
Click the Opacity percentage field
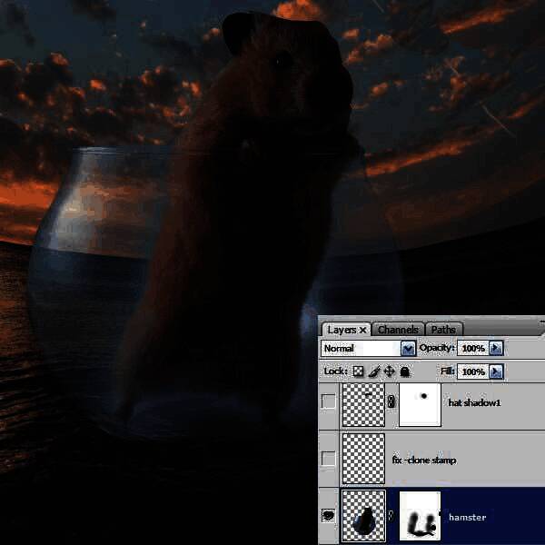tap(472, 349)
